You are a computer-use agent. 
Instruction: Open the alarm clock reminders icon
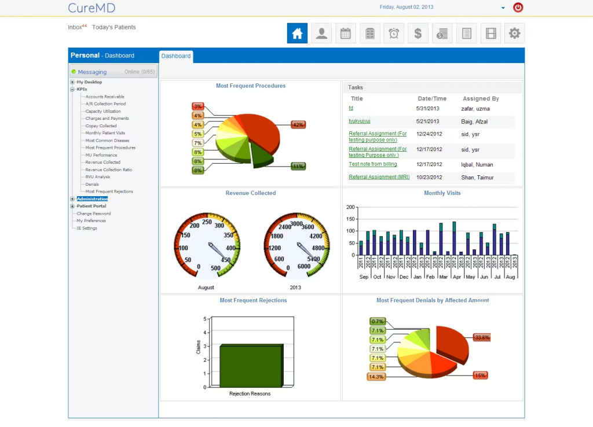click(x=394, y=33)
